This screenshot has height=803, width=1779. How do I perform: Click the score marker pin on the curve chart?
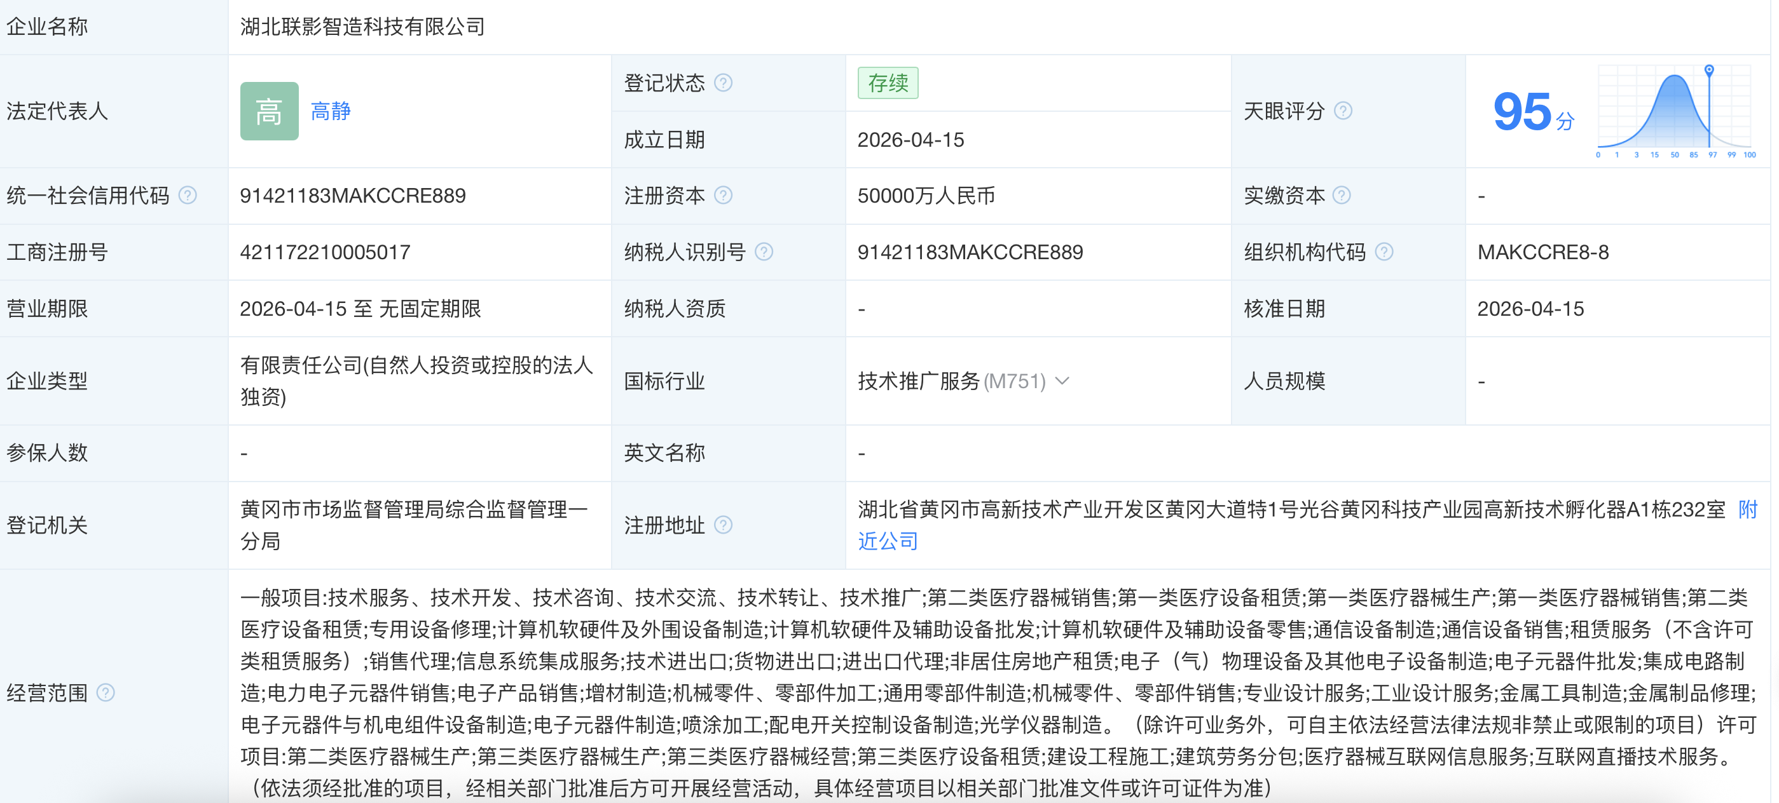pos(1707,71)
